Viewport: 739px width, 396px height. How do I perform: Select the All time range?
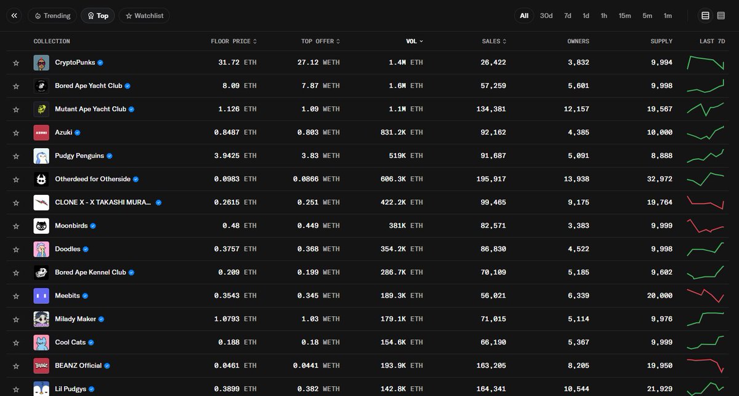click(x=524, y=15)
